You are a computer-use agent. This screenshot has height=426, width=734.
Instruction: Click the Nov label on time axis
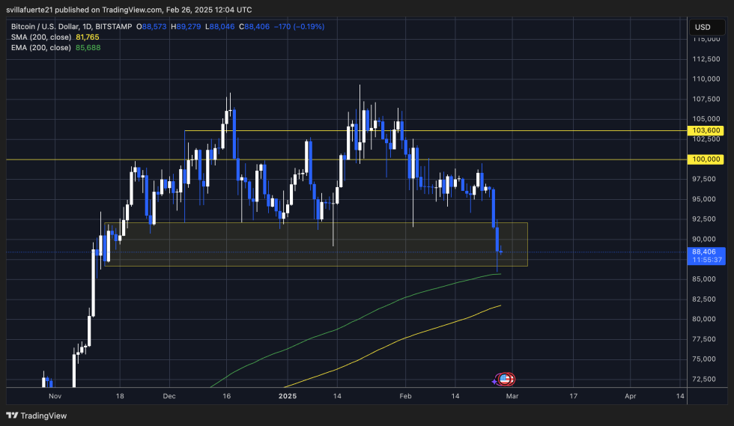53,395
